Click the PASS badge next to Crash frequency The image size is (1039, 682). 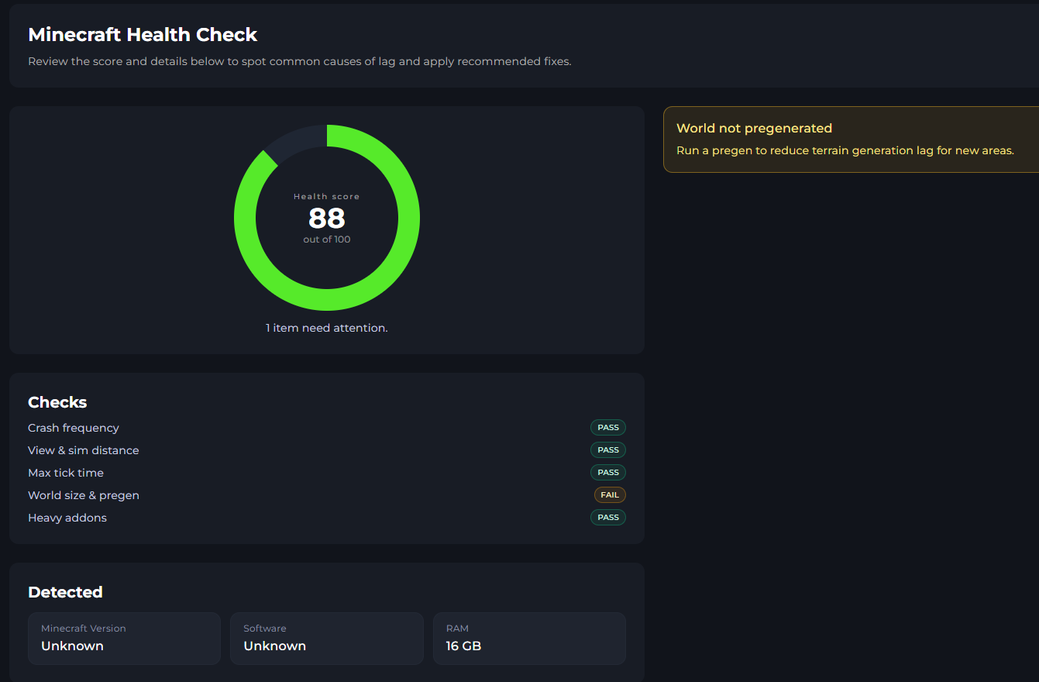click(x=608, y=428)
